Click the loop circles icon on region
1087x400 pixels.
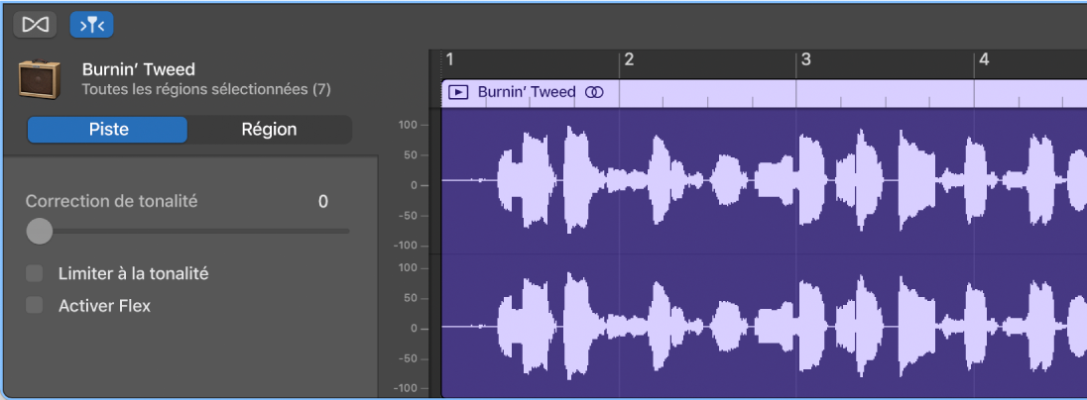(x=593, y=92)
